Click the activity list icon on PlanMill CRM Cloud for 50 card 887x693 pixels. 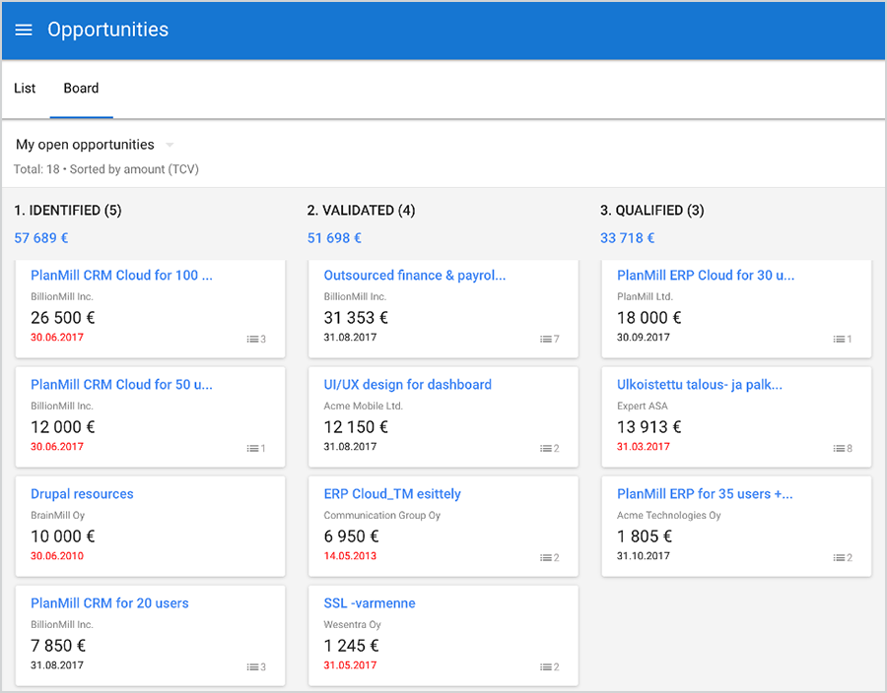(x=252, y=449)
